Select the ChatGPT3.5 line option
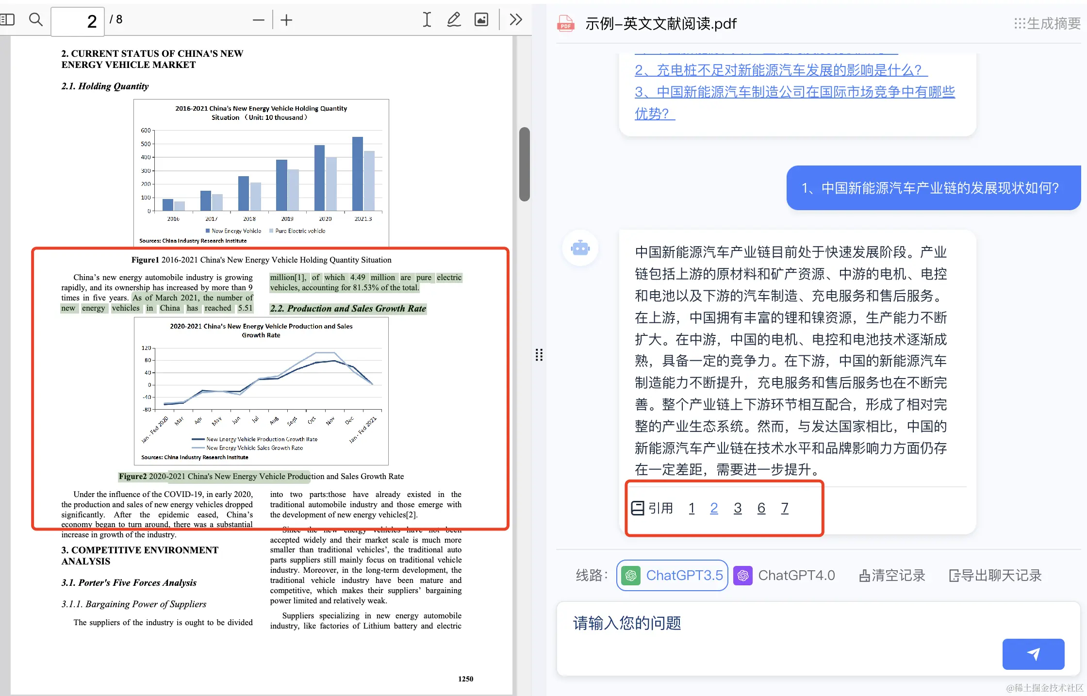The image size is (1087, 696). pos(672,576)
